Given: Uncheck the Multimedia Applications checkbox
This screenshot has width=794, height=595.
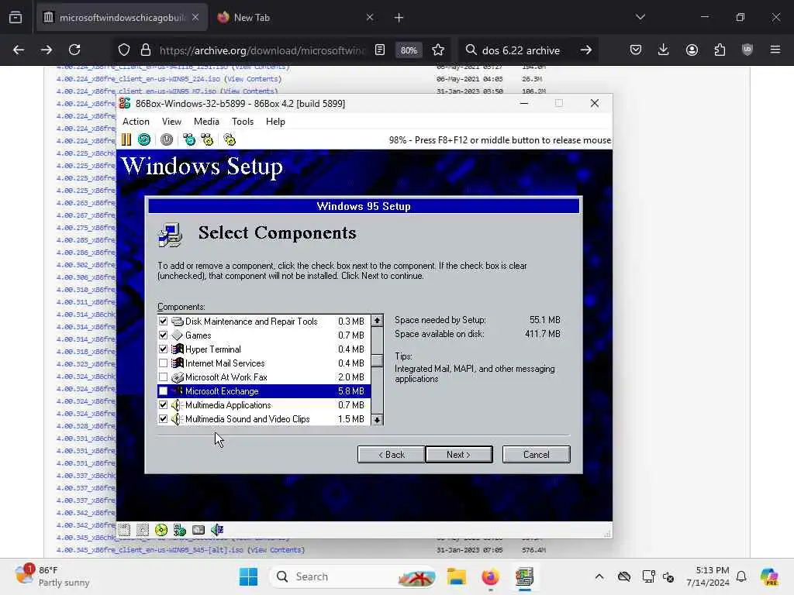Looking at the screenshot, I should pyautogui.click(x=163, y=404).
